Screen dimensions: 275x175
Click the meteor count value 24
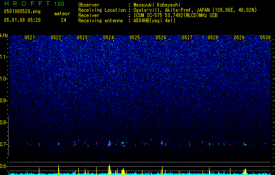(x=63, y=20)
